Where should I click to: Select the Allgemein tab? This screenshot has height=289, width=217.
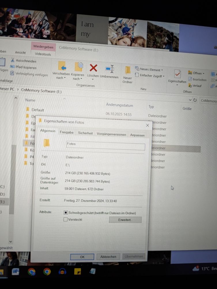(48, 131)
